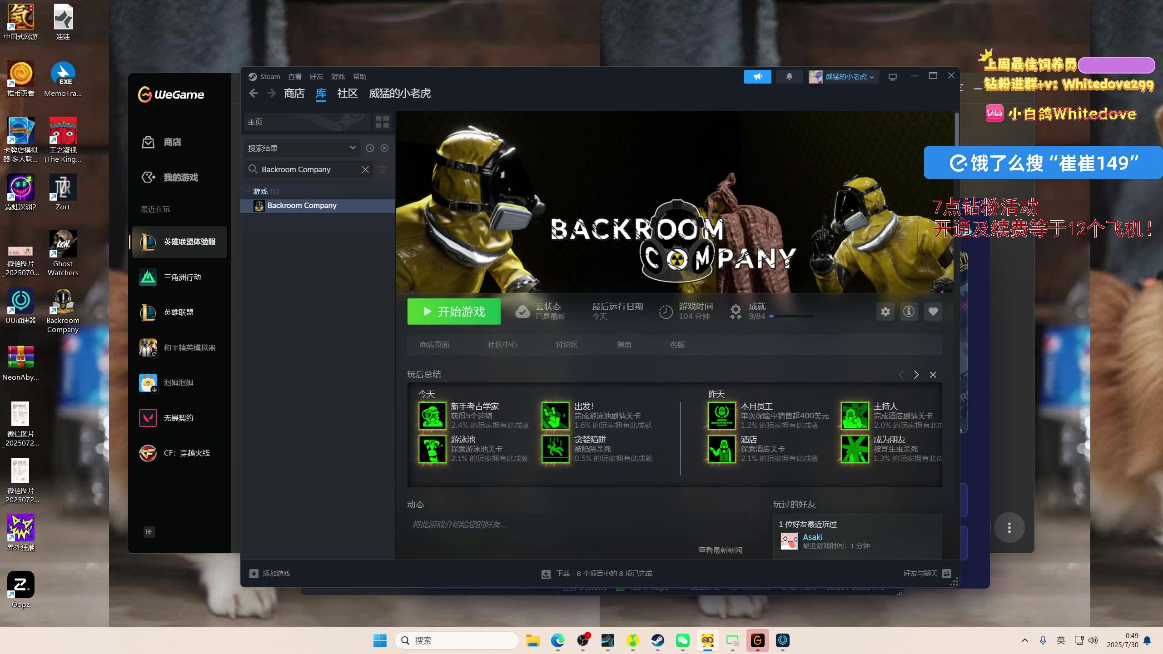
Task: Open My Games in WeGame
Action: (x=180, y=177)
